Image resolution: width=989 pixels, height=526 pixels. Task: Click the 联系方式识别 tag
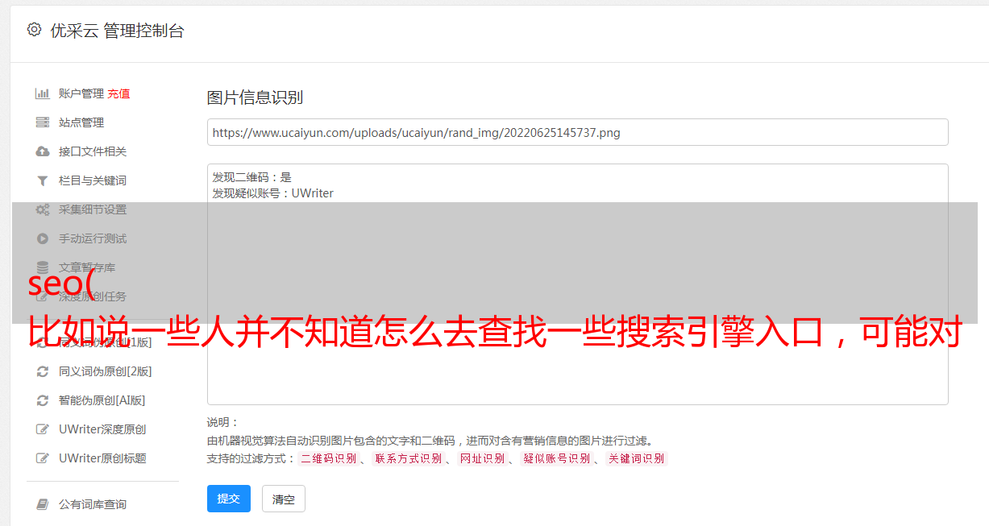tap(409, 458)
